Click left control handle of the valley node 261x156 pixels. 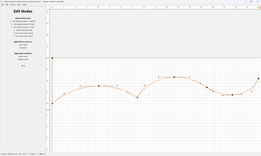[x=223, y=95]
